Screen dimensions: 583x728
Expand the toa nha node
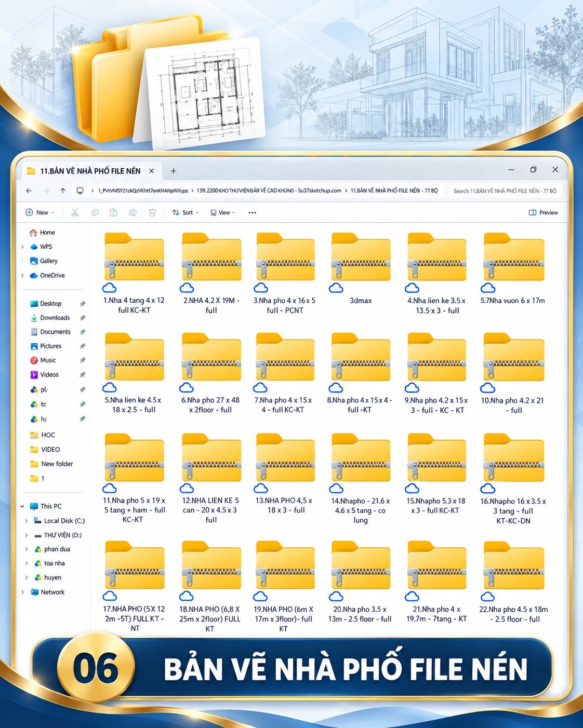click(x=27, y=563)
